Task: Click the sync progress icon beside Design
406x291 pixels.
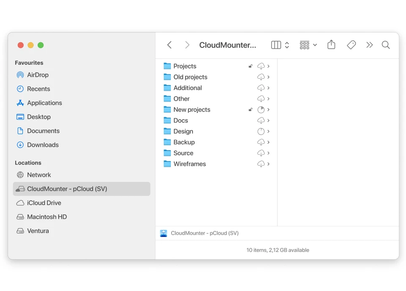Action: [261, 132]
